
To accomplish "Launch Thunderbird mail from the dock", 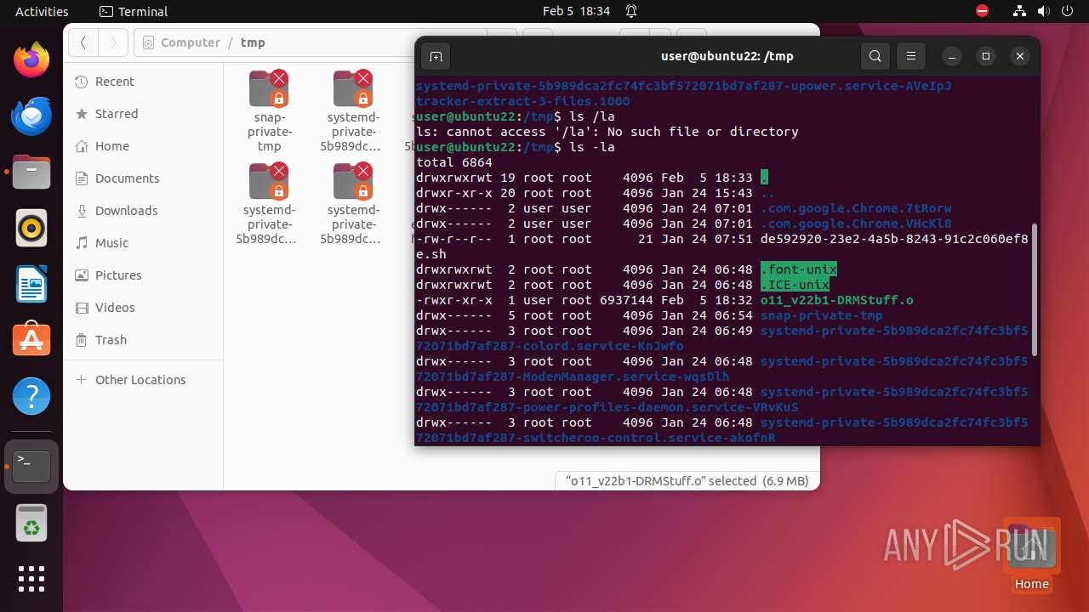I will point(31,116).
